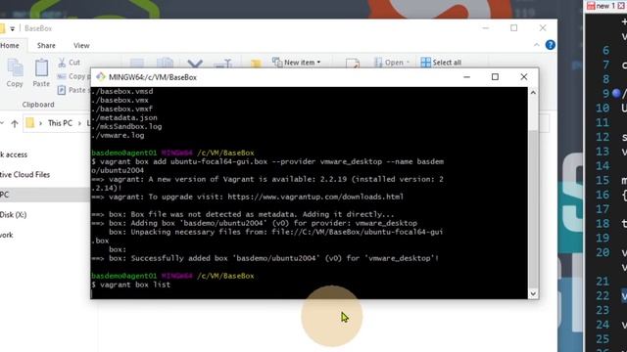Click the folder icon in Explorer address bar
Image resolution: width=627 pixels, height=352 pixels.
(x=30, y=123)
